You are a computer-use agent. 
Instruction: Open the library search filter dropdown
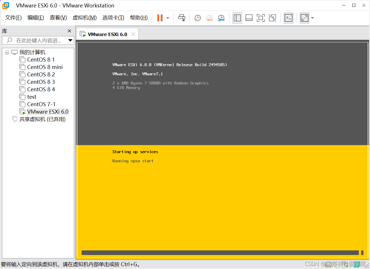tap(70, 40)
